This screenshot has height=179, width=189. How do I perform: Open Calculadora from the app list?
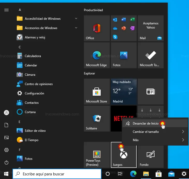(33, 56)
